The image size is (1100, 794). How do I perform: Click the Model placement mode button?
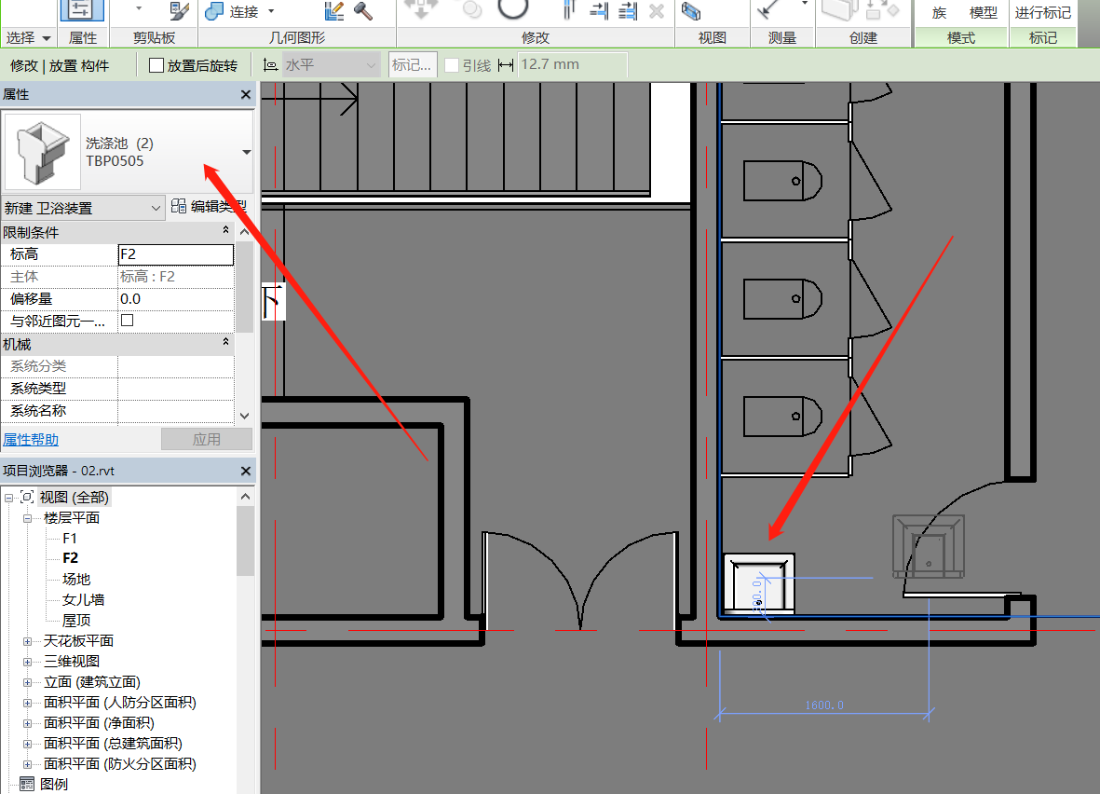(x=984, y=13)
